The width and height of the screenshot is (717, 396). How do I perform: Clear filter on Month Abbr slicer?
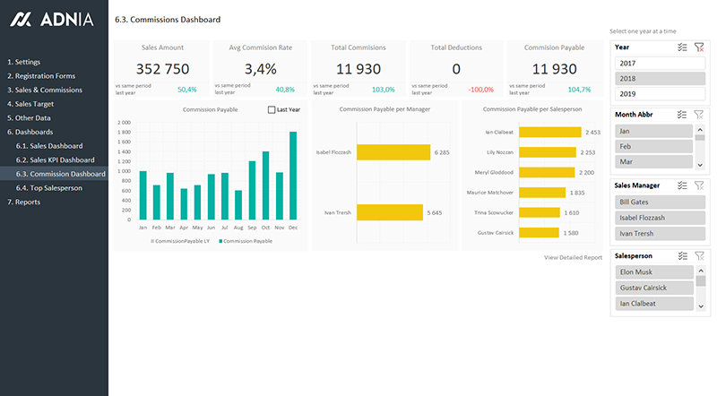coord(699,115)
